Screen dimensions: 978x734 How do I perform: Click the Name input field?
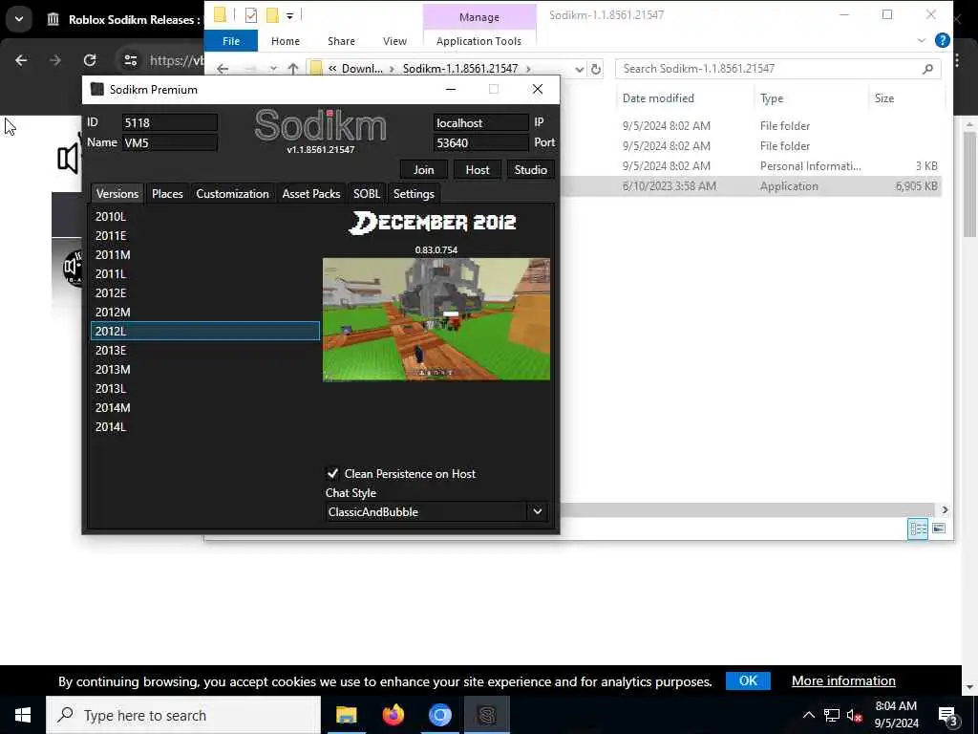point(170,142)
